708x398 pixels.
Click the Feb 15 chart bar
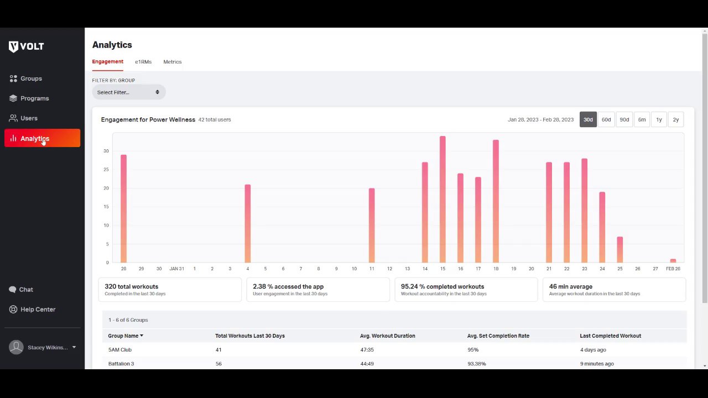(442, 199)
